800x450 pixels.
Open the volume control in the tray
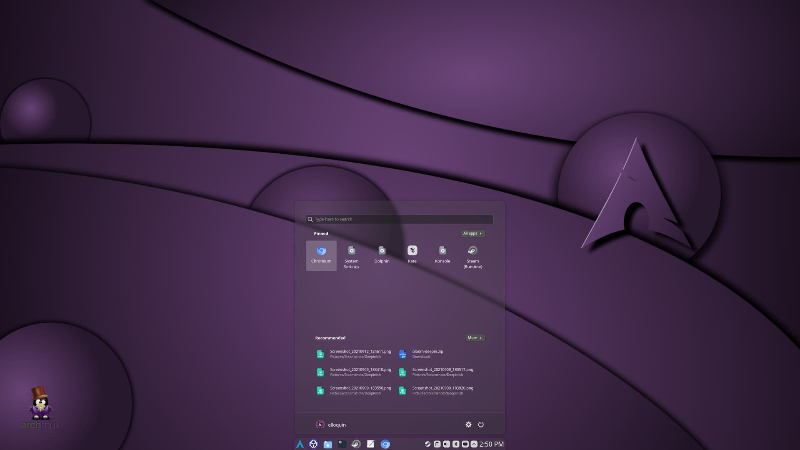tap(446, 444)
